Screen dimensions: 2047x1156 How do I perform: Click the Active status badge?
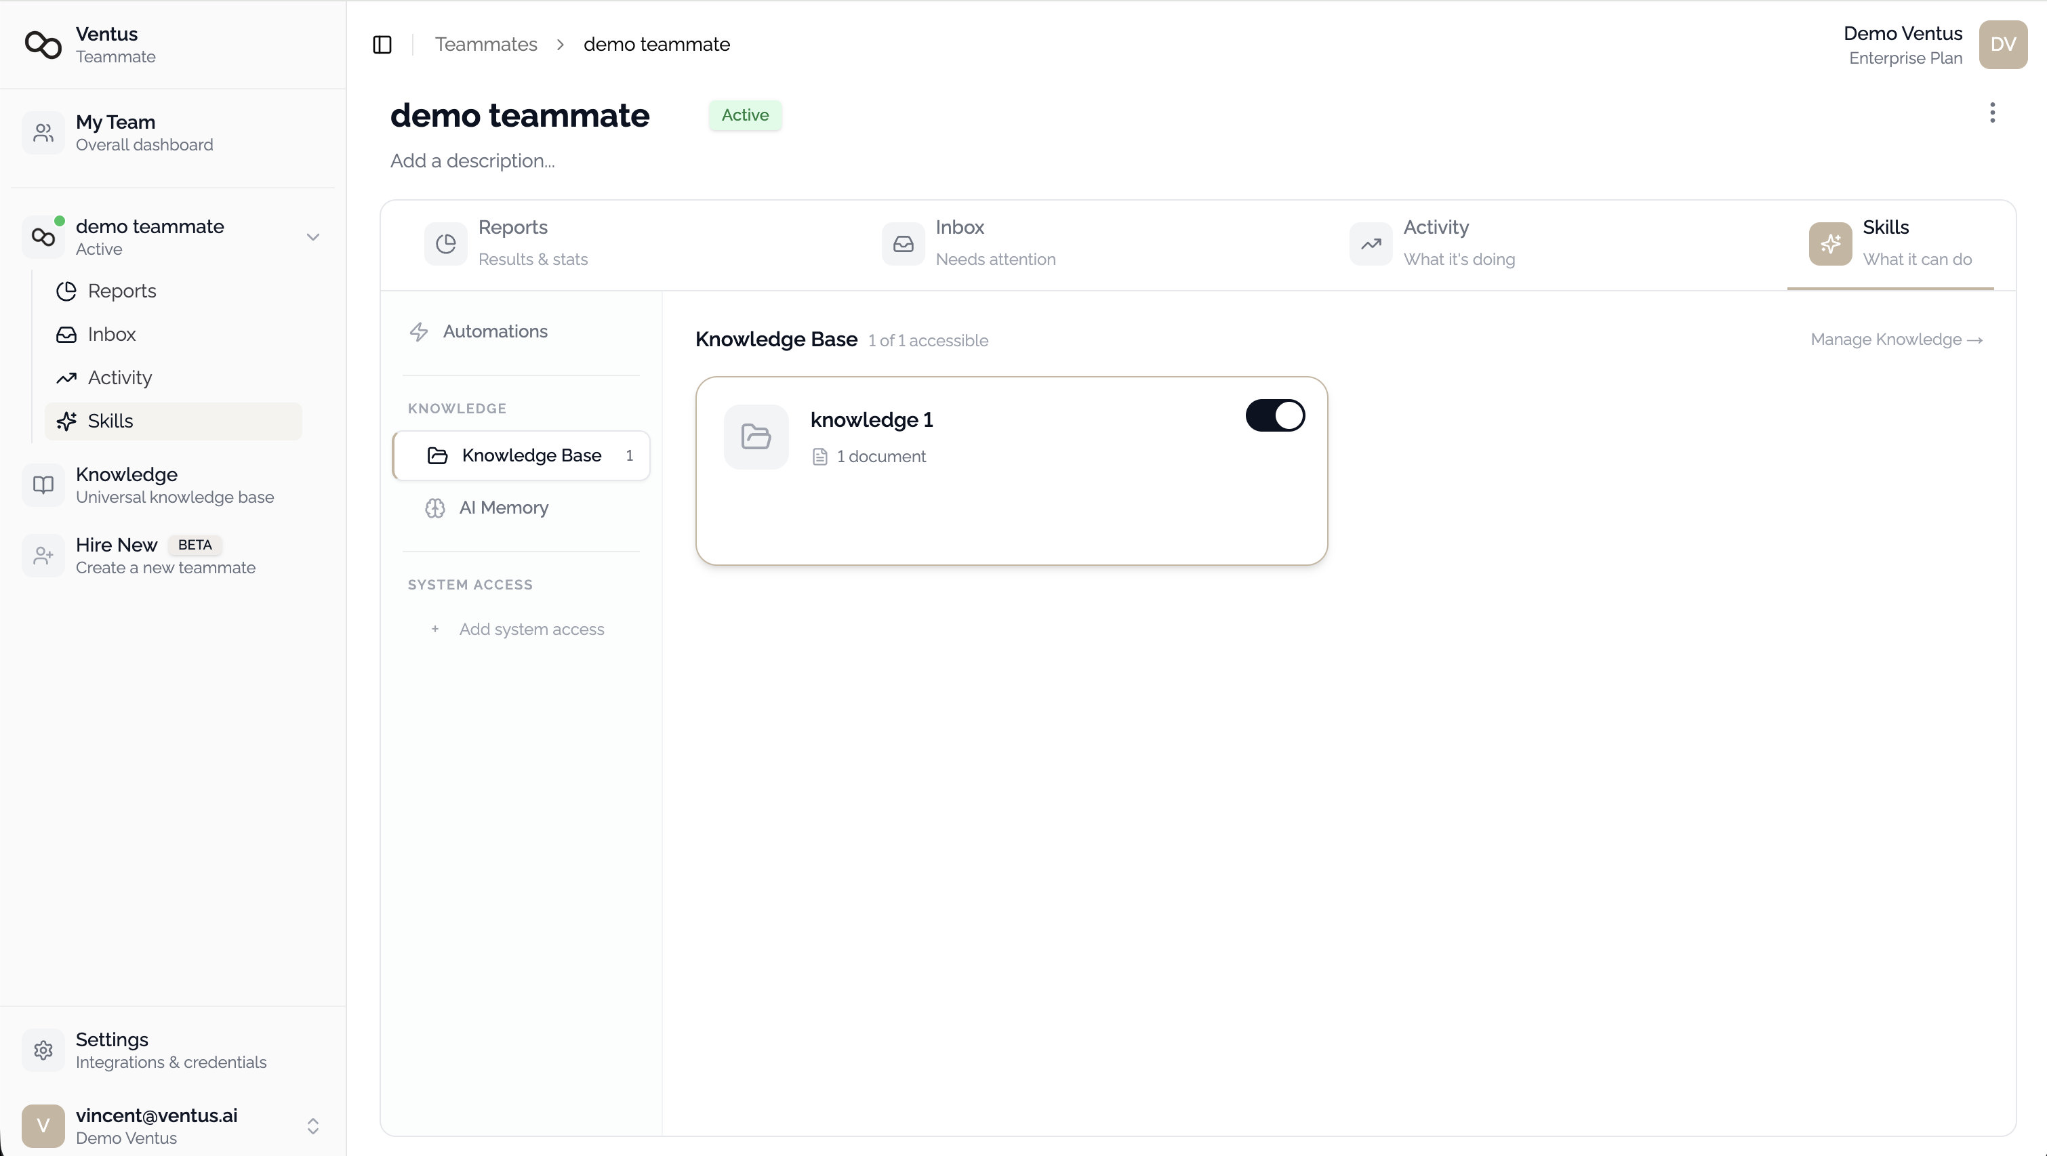(745, 115)
